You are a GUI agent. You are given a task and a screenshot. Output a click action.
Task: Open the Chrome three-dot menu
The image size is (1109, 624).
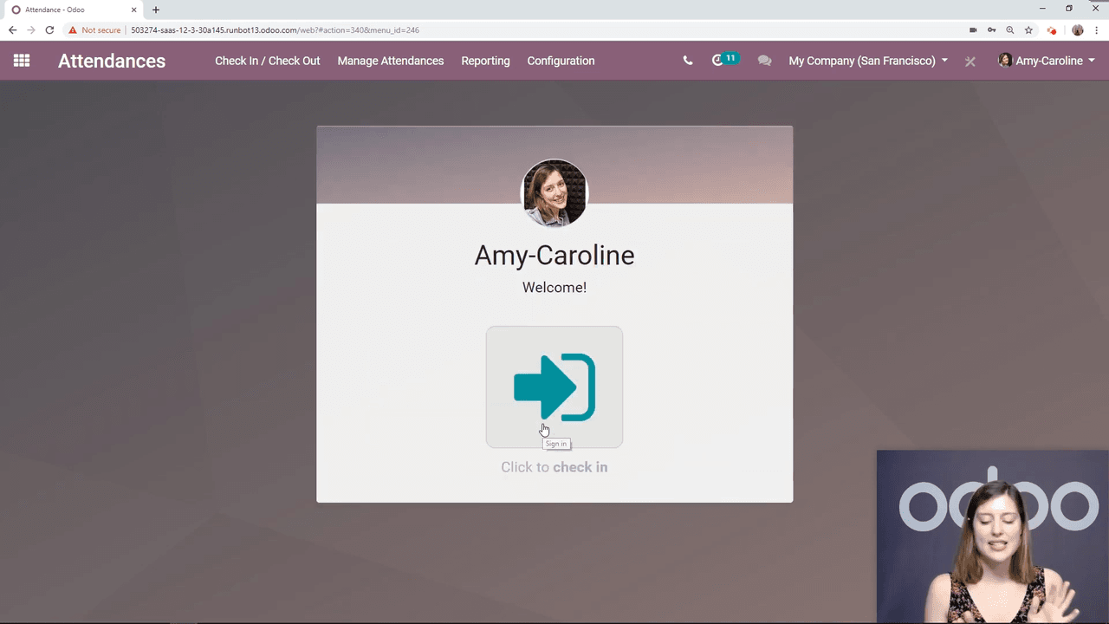click(1097, 30)
